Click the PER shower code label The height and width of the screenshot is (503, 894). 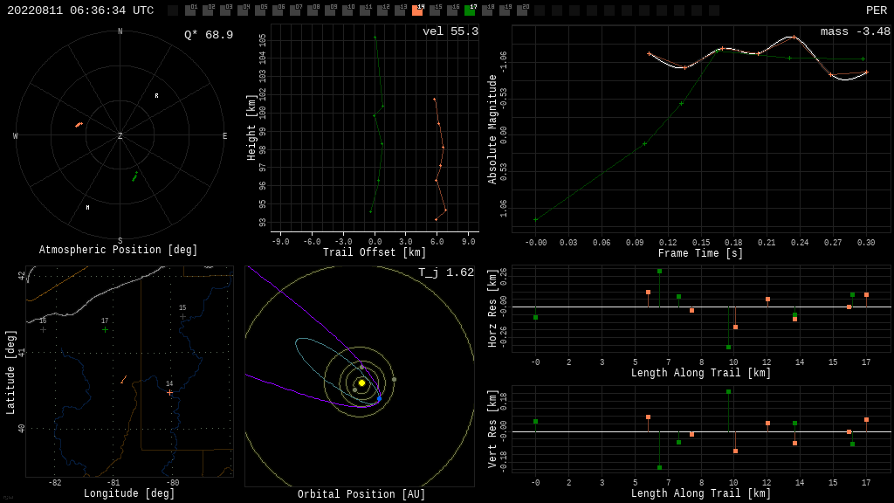pyautogui.click(x=876, y=10)
